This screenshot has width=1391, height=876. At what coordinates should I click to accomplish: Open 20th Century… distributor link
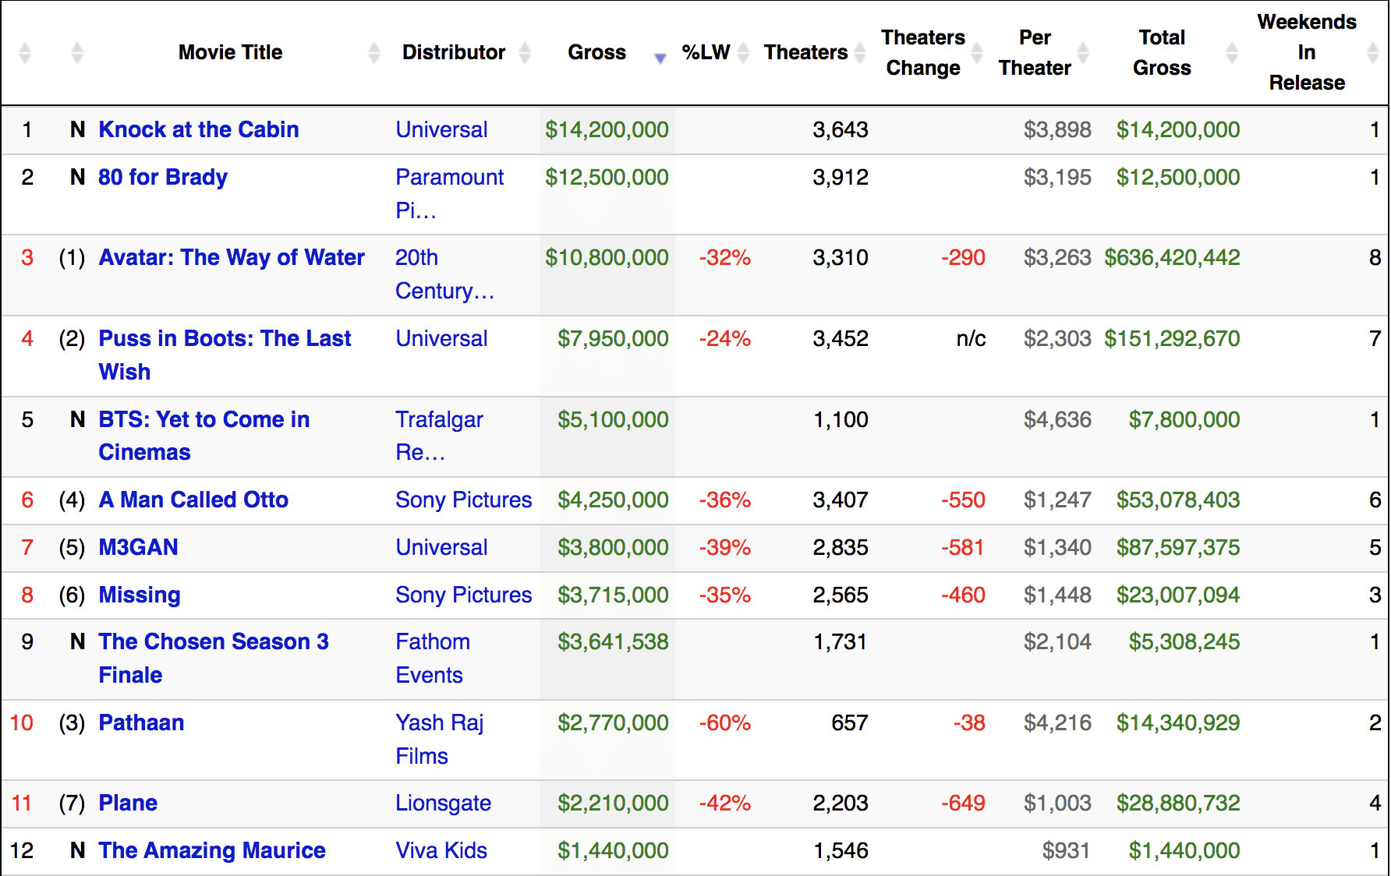pyautogui.click(x=444, y=274)
